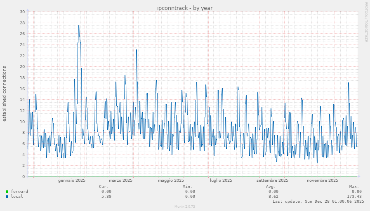Select the 'marzo 2025' x-axis label
This screenshot has height=211, width=370.
(120, 181)
